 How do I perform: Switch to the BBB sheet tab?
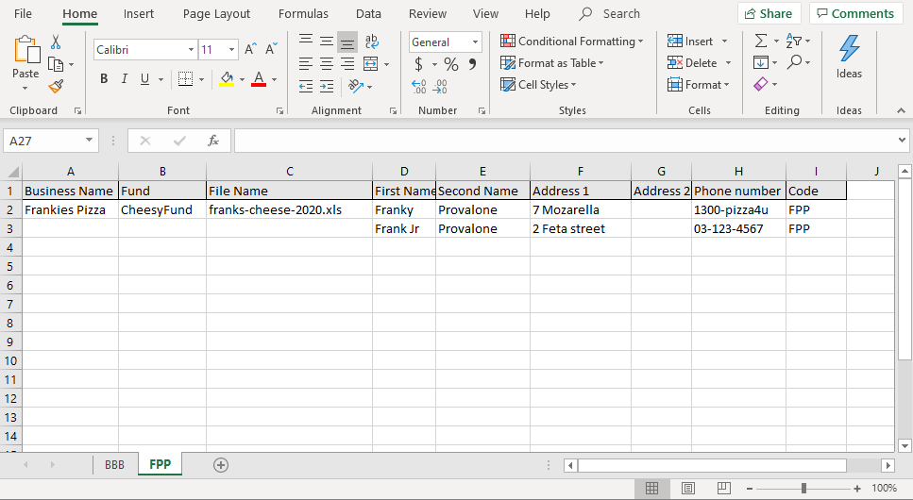pyautogui.click(x=114, y=465)
